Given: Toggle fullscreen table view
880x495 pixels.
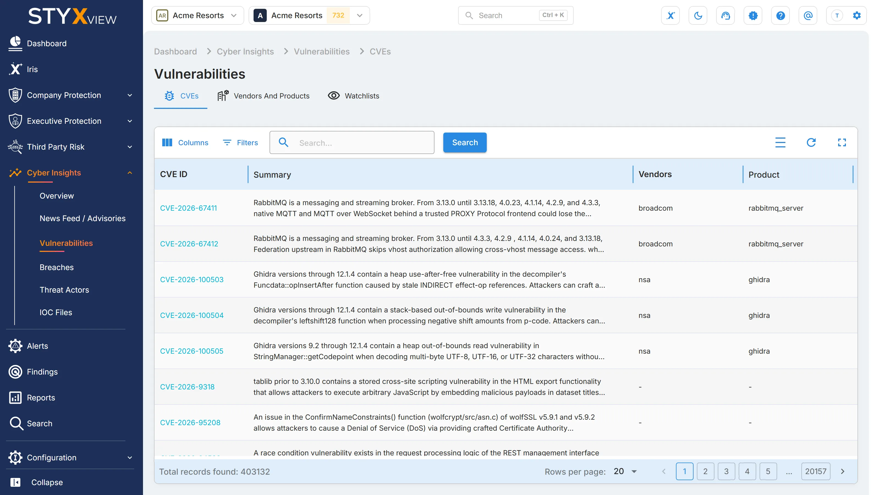Looking at the screenshot, I should coord(842,142).
